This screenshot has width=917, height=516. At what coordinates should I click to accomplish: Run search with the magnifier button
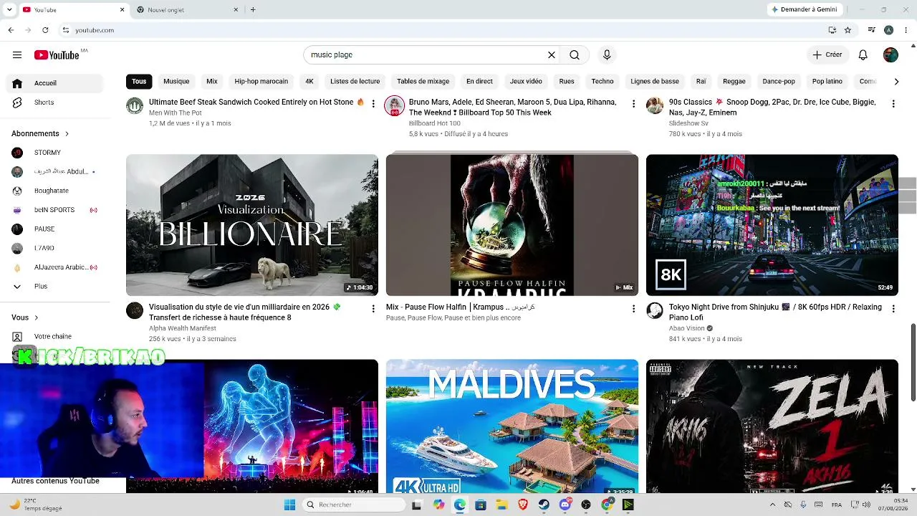[575, 55]
